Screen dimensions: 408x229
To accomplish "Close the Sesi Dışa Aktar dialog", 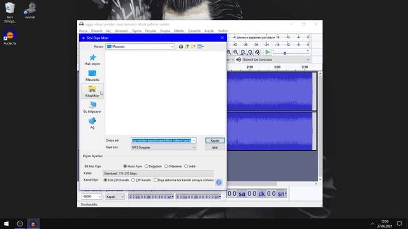I will [x=222, y=38].
